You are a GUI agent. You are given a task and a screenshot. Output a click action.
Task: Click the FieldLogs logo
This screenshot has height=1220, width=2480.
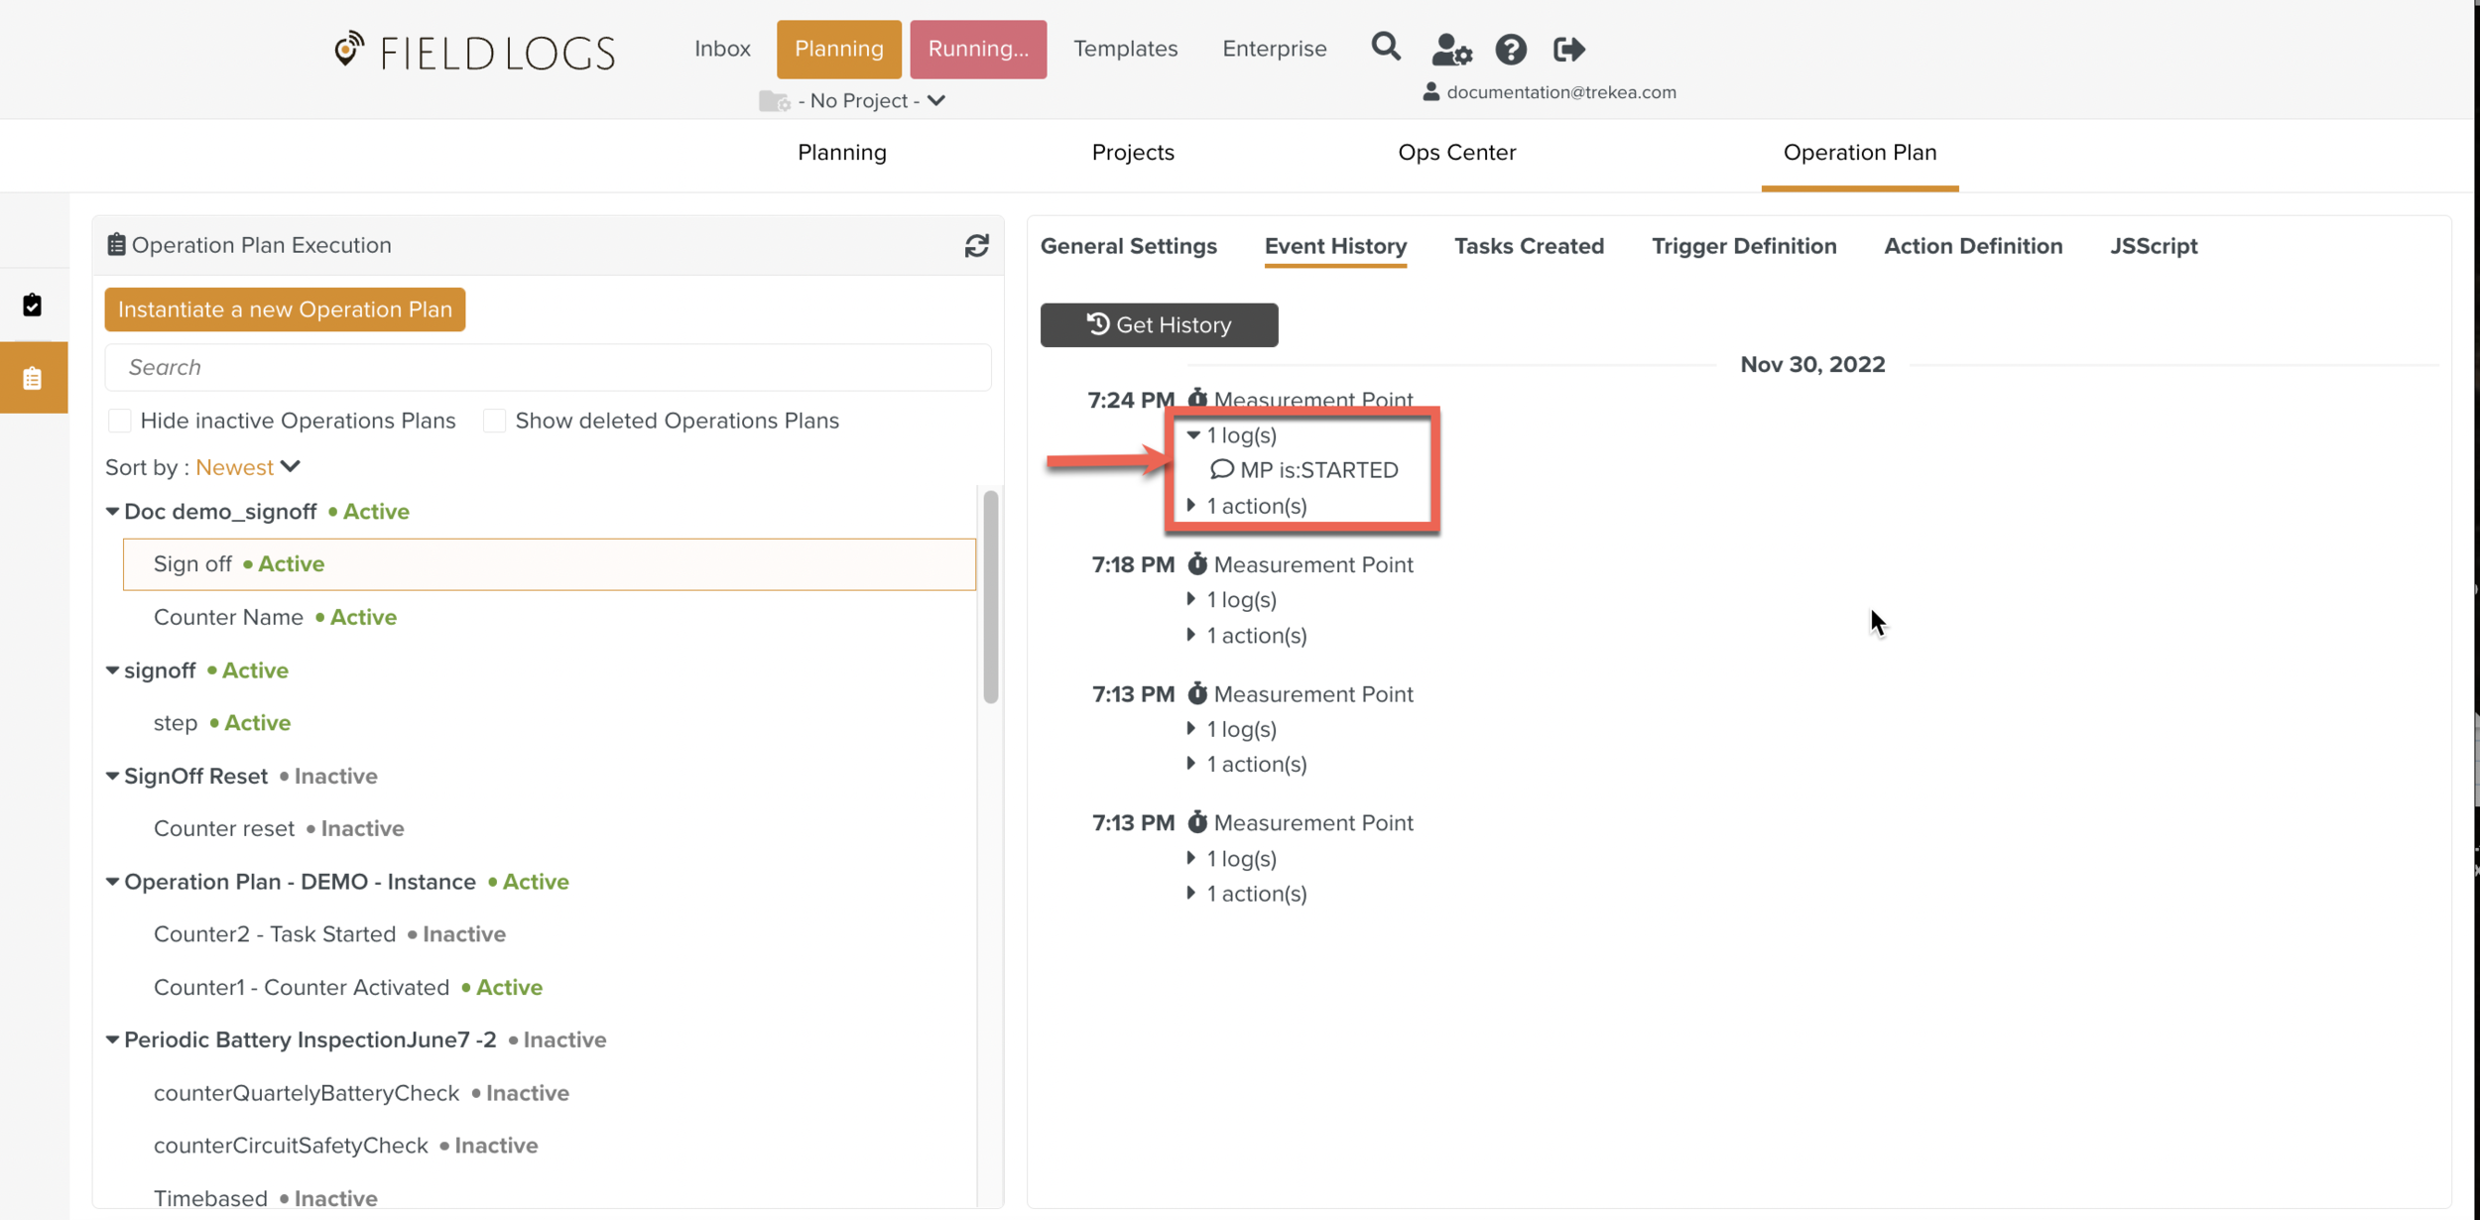pos(474,52)
